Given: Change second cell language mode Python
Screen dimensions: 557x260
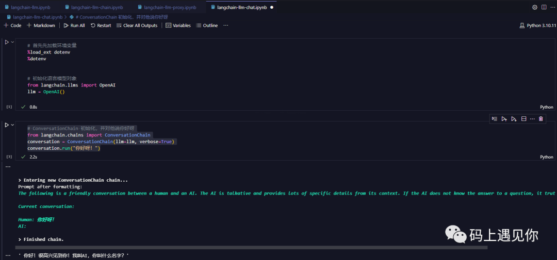Looking at the screenshot, I should [547, 157].
